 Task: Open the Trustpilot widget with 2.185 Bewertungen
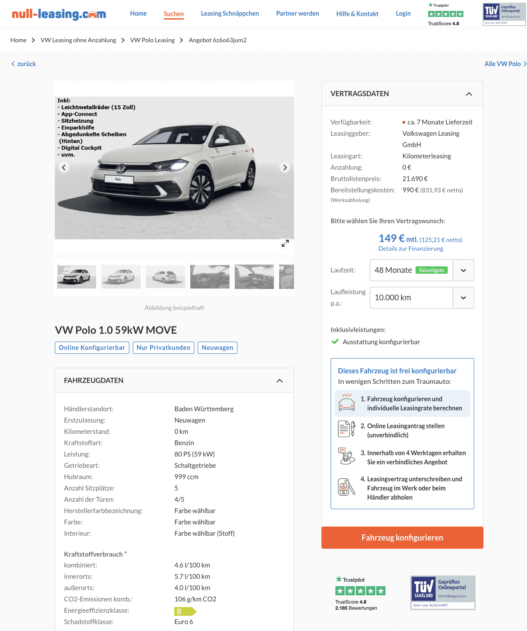[360, 593]
